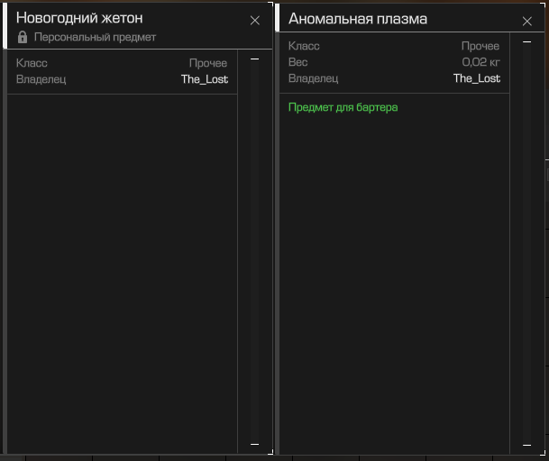The image size is (549, 461).
Task: Close the Аномальная плазма panel
Action: [x=527, y=22]
